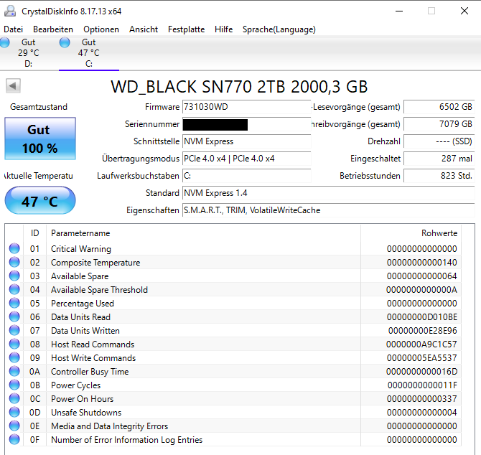Select raw value 0000000000337
481x455 pixels.
422,399
